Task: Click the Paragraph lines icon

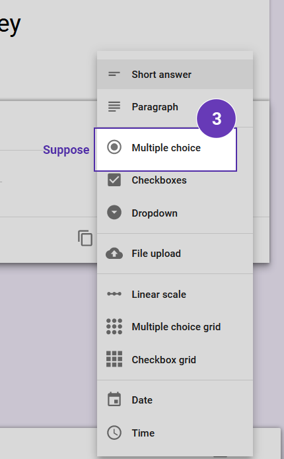Action: (114, 106)
